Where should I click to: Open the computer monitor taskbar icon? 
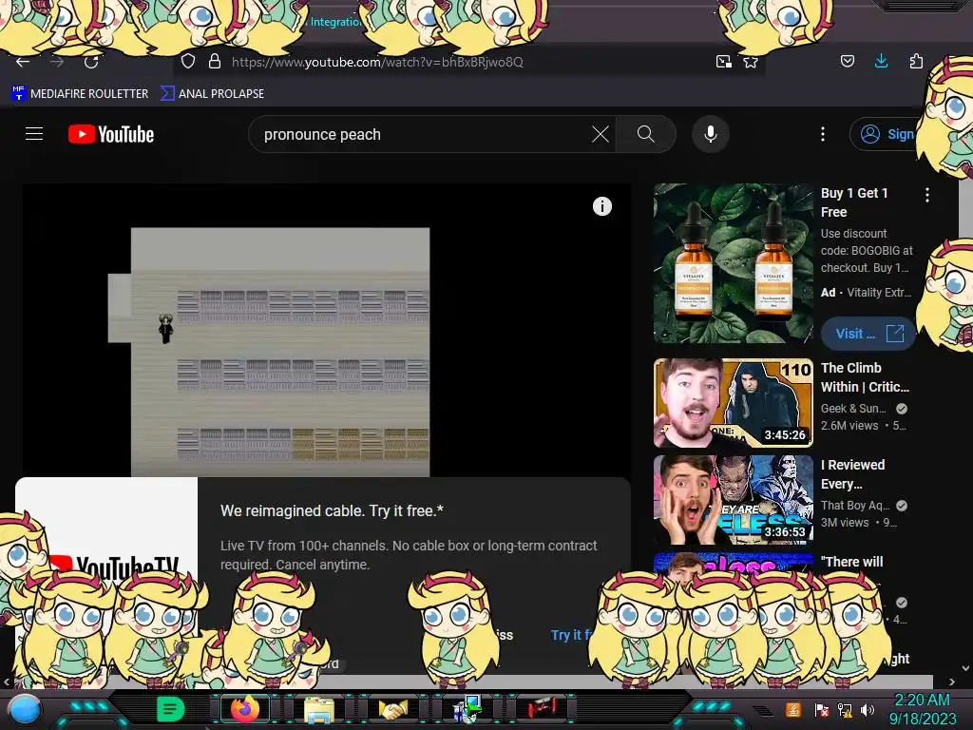point(468,709)
